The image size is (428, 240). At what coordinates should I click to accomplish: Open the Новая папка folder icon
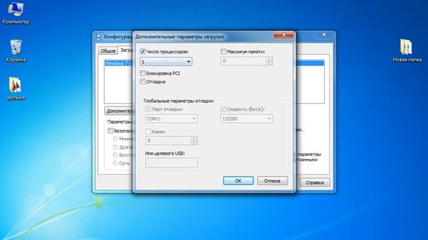(x=407, y=51)
